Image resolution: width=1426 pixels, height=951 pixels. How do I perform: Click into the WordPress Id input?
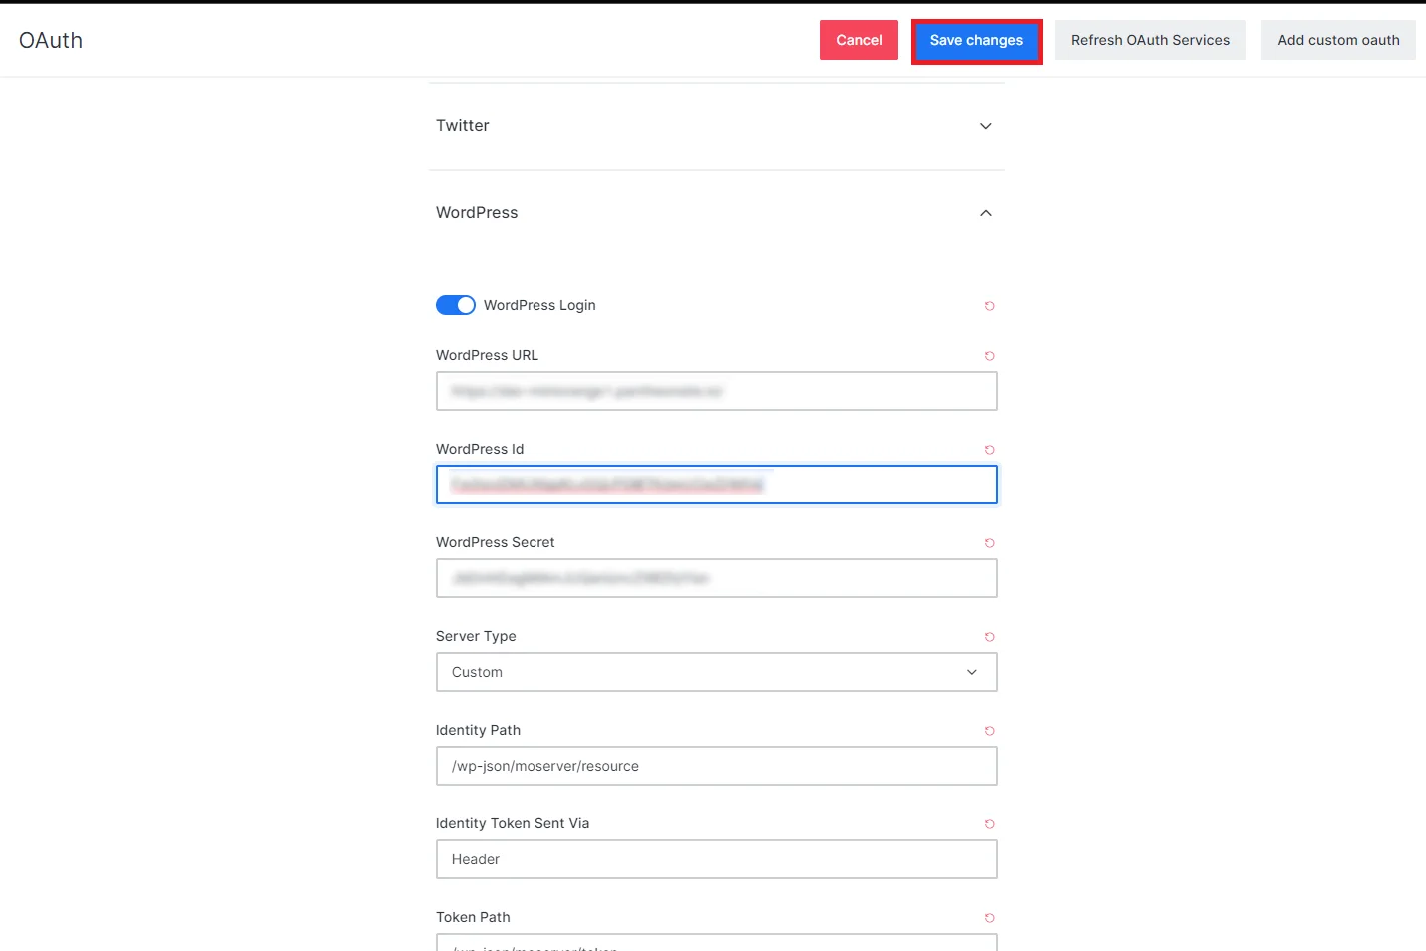click(717, 484)
